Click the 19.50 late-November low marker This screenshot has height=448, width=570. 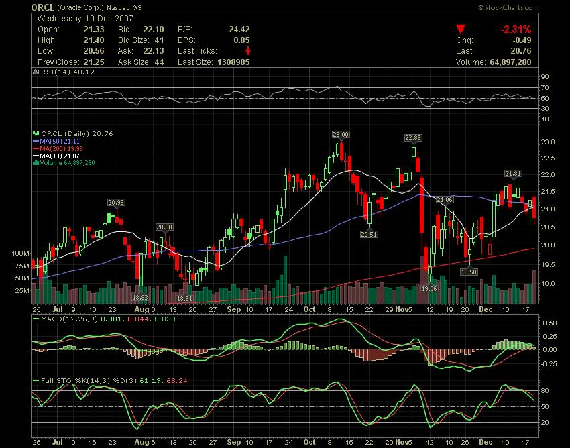tap(469, 272)
